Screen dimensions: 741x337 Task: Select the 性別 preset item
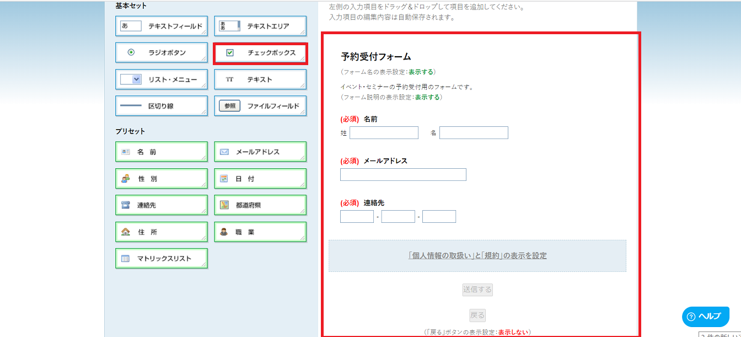coord(162,179)
